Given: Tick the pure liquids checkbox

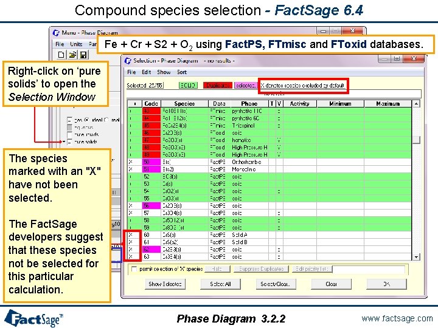Looking at the screenshot, I should pos(69,135).
